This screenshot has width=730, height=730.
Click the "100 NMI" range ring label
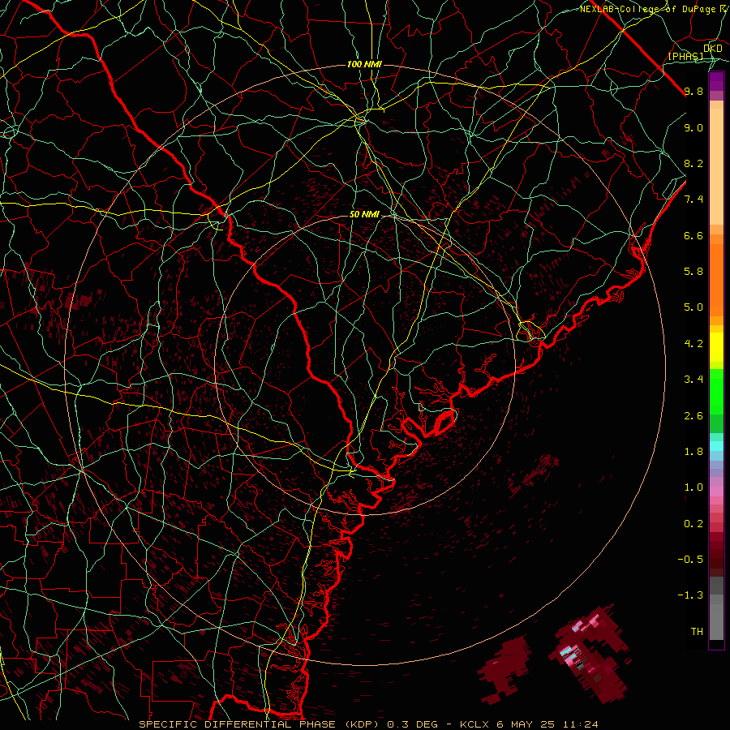364,64
